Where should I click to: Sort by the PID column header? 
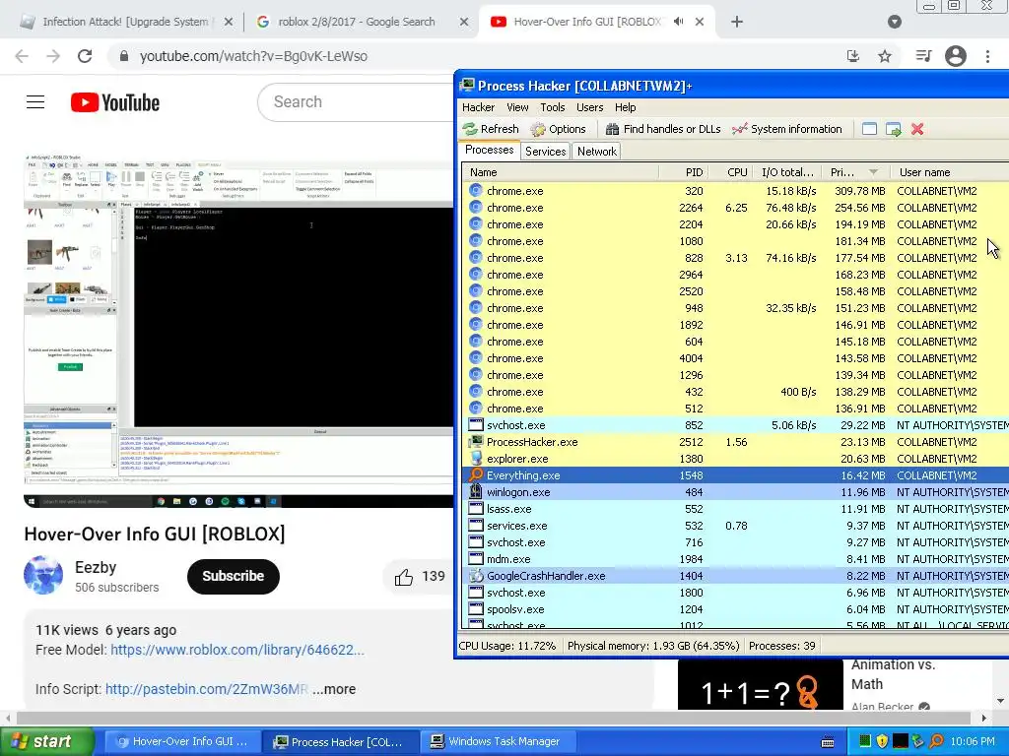click(684, 172)
